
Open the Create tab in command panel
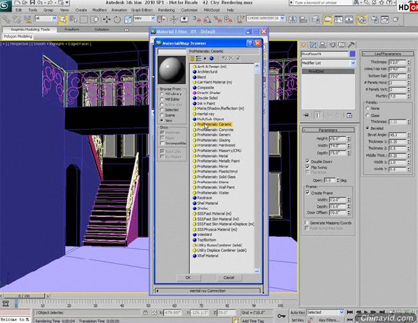pos(304,45)
